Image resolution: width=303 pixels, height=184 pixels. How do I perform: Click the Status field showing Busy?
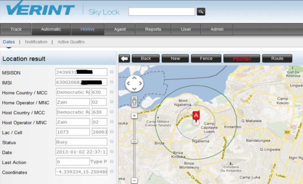(81, 142)
